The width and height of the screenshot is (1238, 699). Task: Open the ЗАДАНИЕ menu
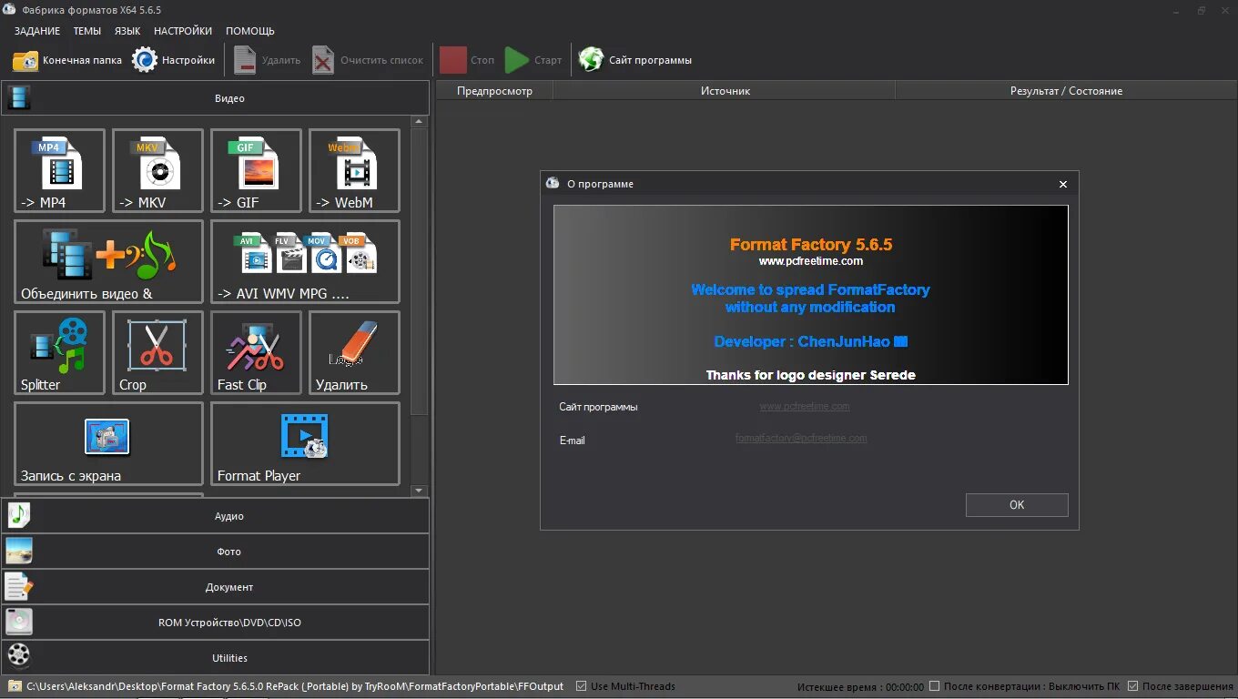(x=37, y=31)
